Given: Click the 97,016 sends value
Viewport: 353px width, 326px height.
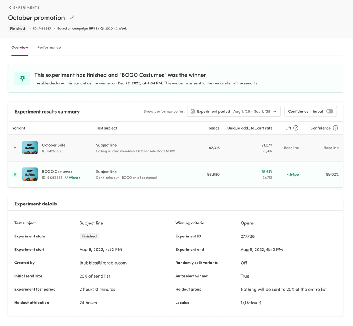Looking at the screenshot, I should [214, 148].
